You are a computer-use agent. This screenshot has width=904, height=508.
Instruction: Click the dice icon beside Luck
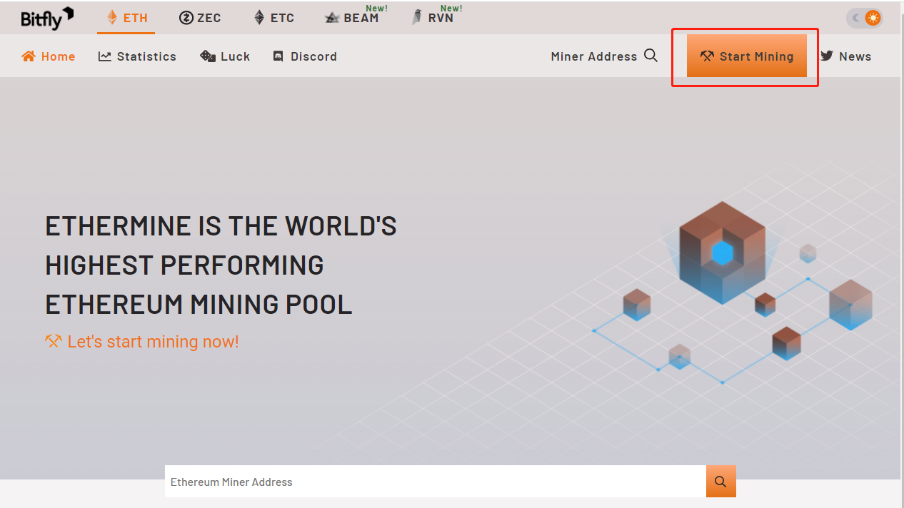click(208, 56)
